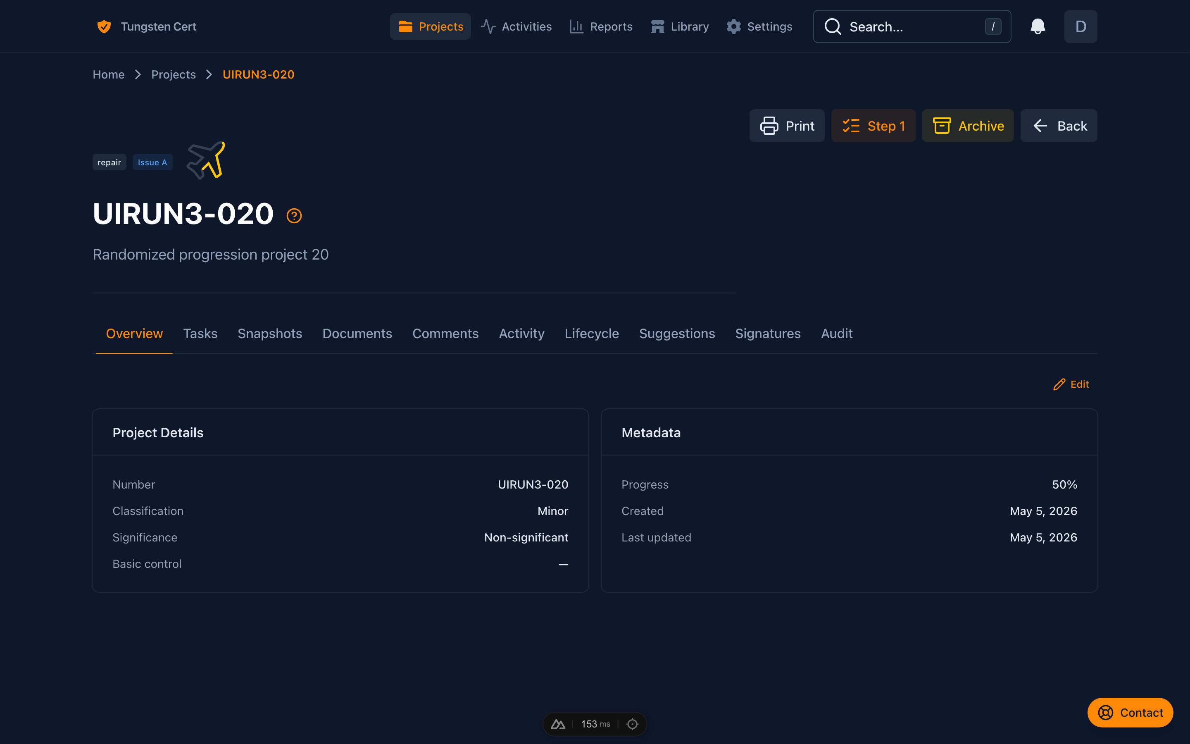Open the Projects breadcrumb link
The height and width of the screenshot is (744, 1190).
pyautogui.click(x=174, y=74)
